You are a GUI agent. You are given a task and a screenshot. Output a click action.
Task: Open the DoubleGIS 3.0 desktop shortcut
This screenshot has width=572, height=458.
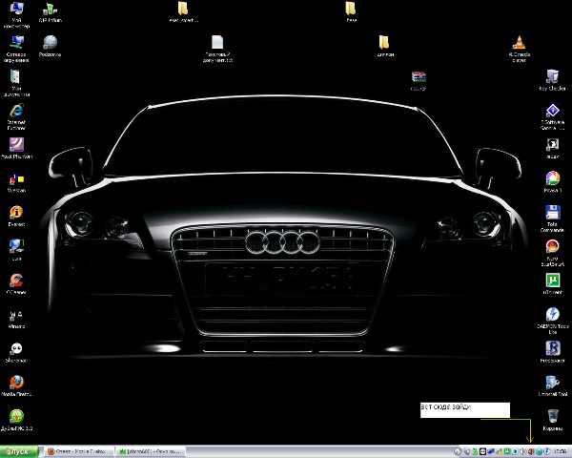(16, 420)
